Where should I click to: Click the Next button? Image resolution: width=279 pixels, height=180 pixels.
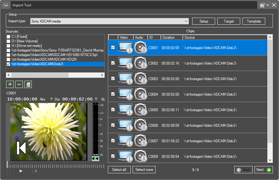(x=263, y=170)
